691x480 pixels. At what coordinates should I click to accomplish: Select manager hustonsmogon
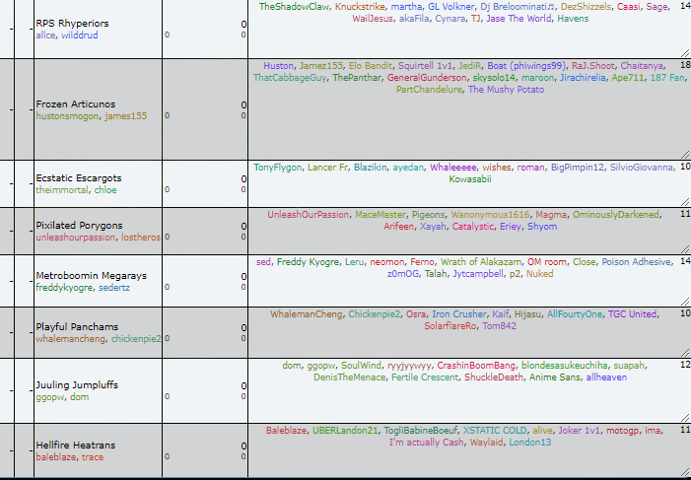(67, 116)
